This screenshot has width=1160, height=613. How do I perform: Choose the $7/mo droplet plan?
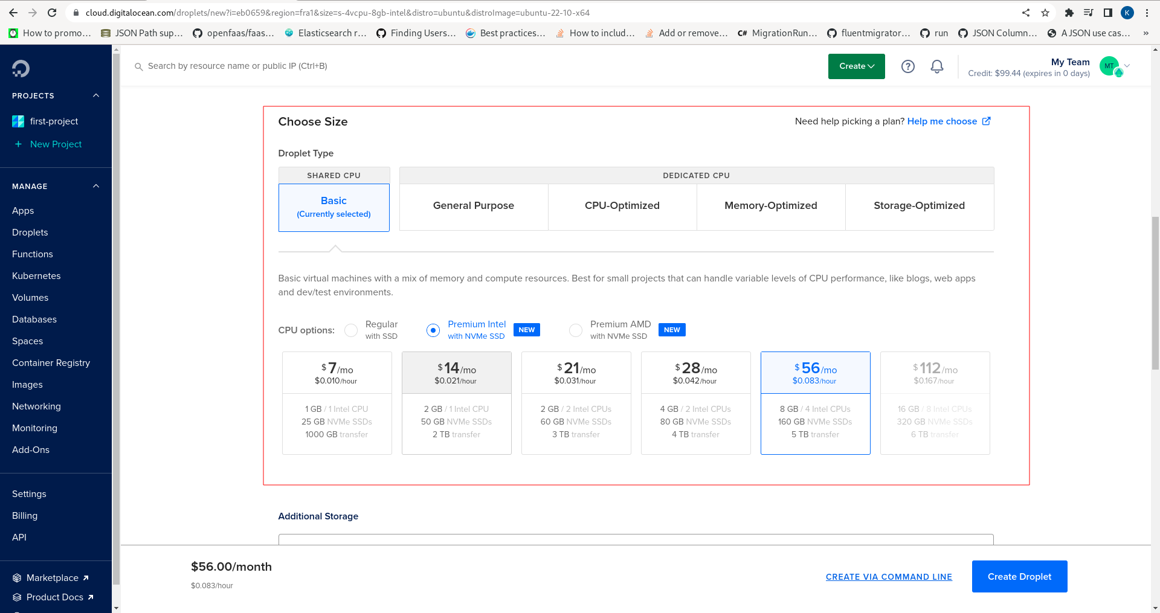pos(337,403)
